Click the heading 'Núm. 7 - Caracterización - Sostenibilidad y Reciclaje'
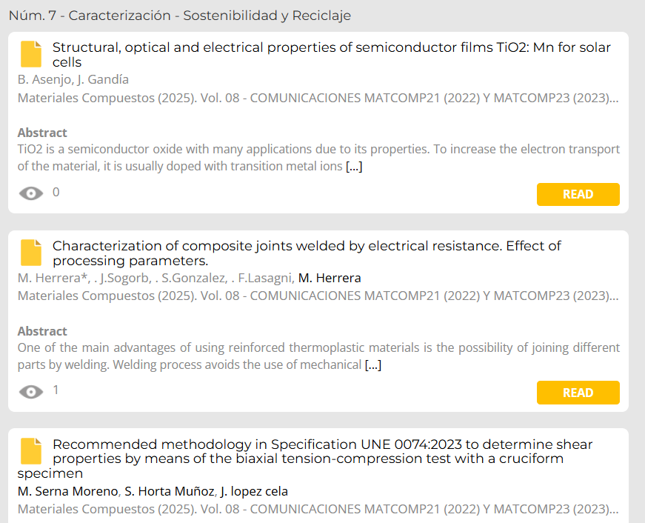This screenshot has width=645, height=523. (180, 16)
